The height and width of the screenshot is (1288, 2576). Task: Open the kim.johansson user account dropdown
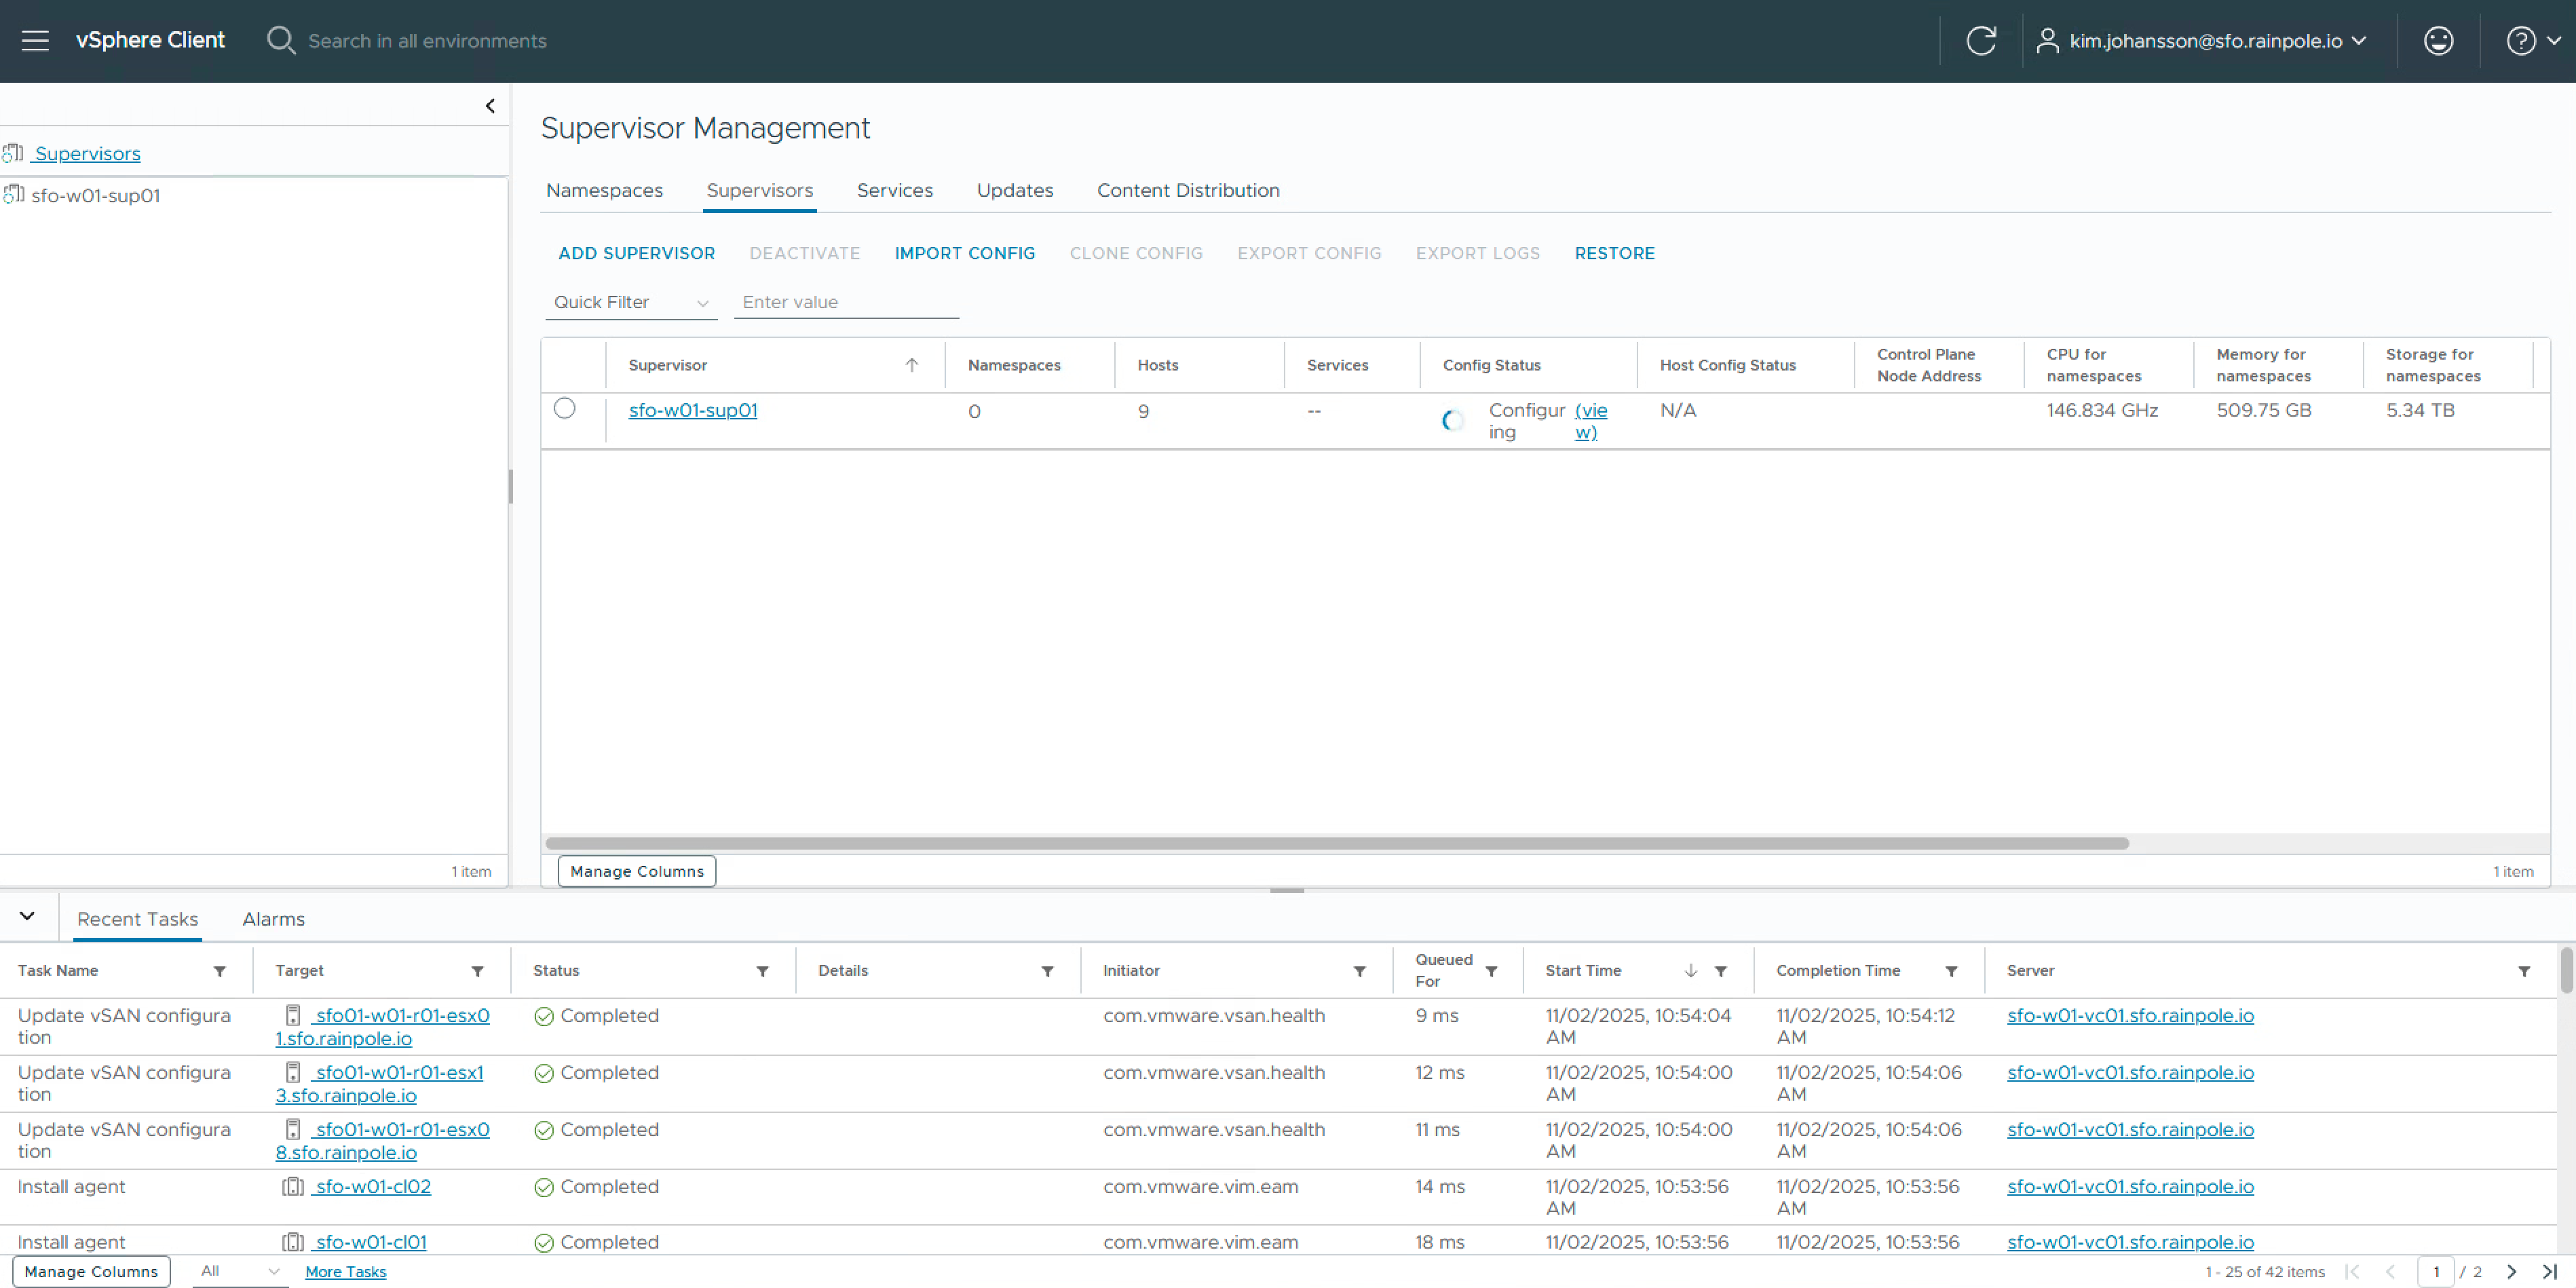[x=2203, y=40]
